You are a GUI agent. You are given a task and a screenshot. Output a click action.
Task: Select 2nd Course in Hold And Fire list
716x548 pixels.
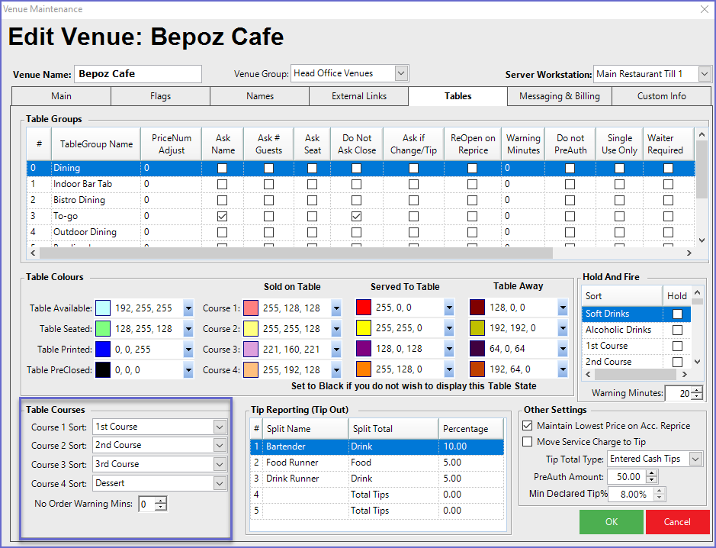tap(622, 362)
